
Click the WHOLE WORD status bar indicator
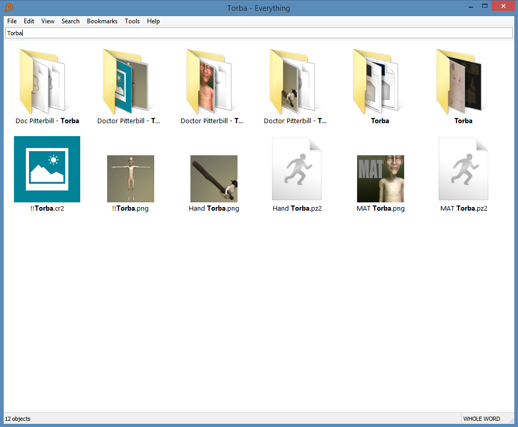tap(481, 419)
